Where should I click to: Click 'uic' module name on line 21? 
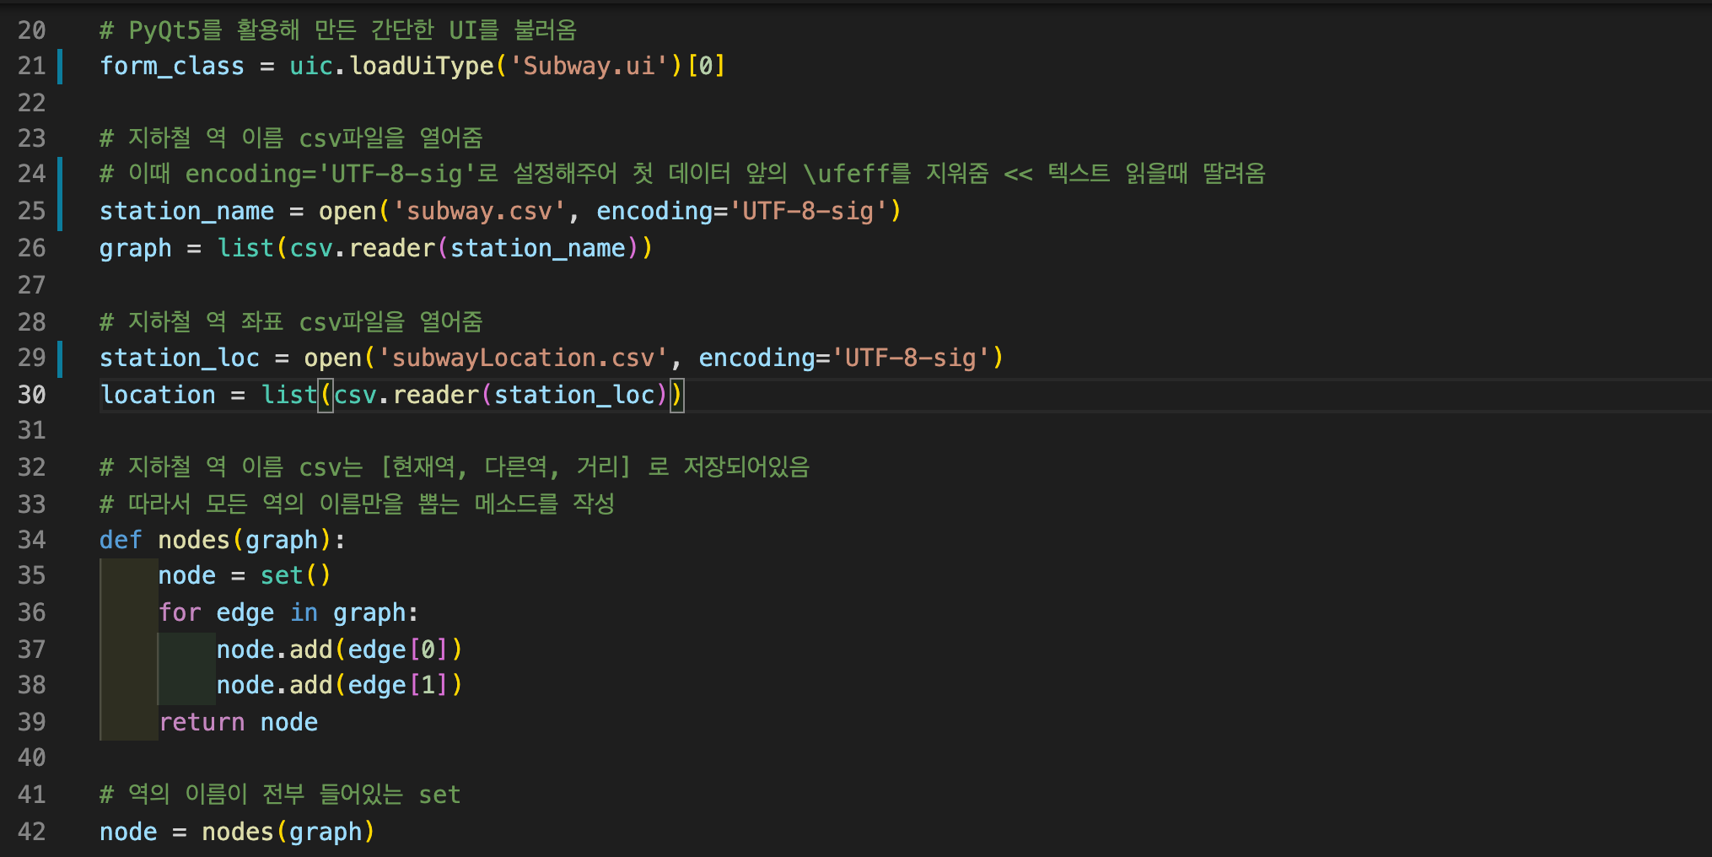(x=311, y=66)
